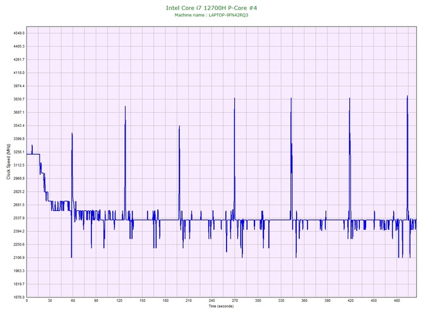Click the x-axis tick label 360
423x317 pixels.
click(x=304, y=301)
